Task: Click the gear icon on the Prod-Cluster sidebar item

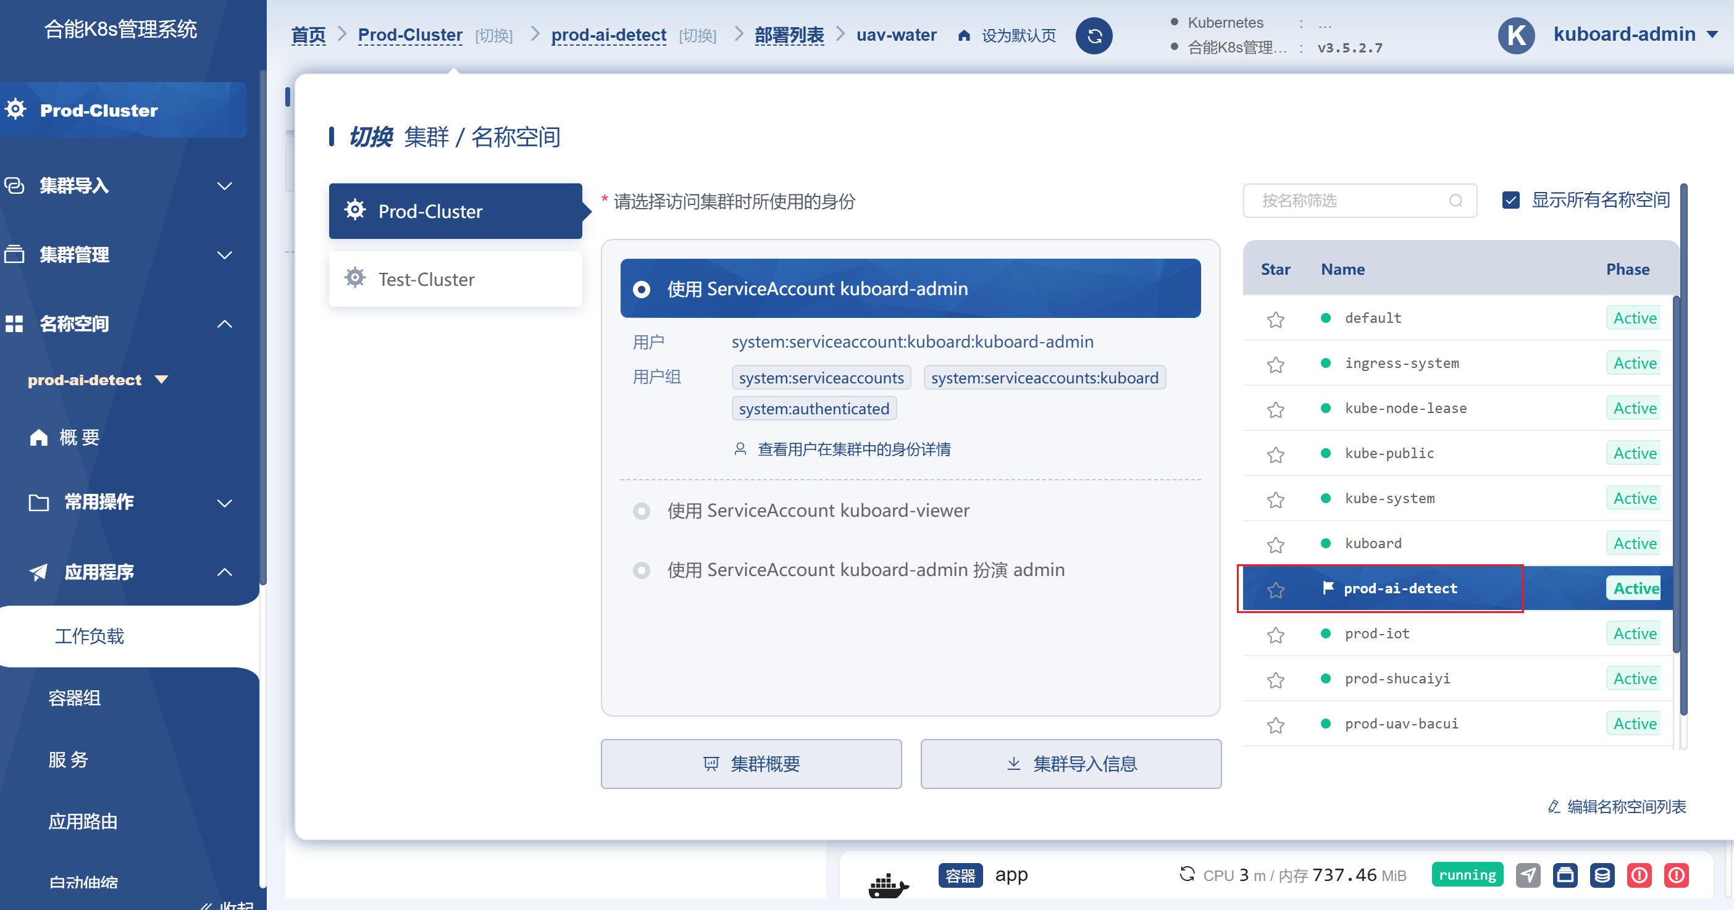Action: 15,109
